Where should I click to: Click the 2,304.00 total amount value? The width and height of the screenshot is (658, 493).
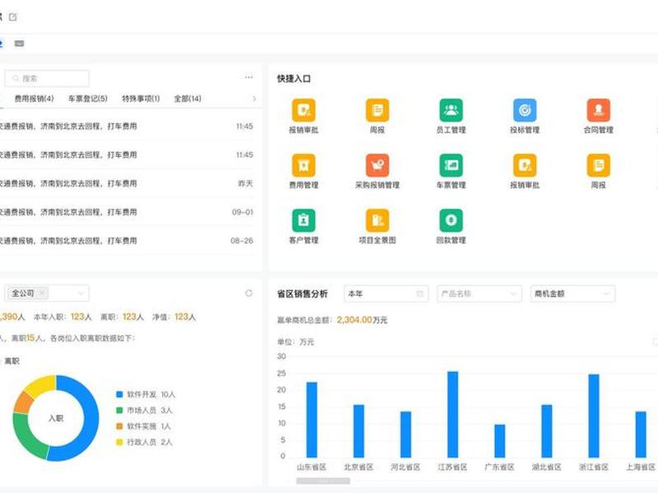354,320
